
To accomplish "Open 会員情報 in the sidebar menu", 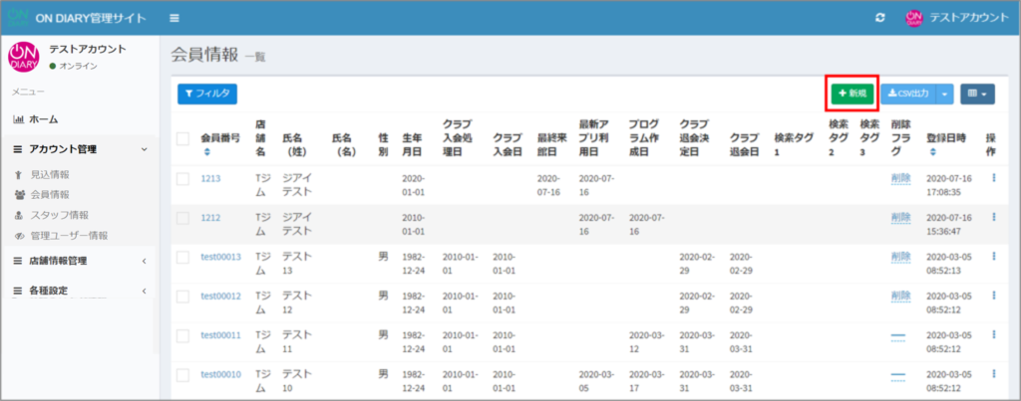I will [49, 194].
